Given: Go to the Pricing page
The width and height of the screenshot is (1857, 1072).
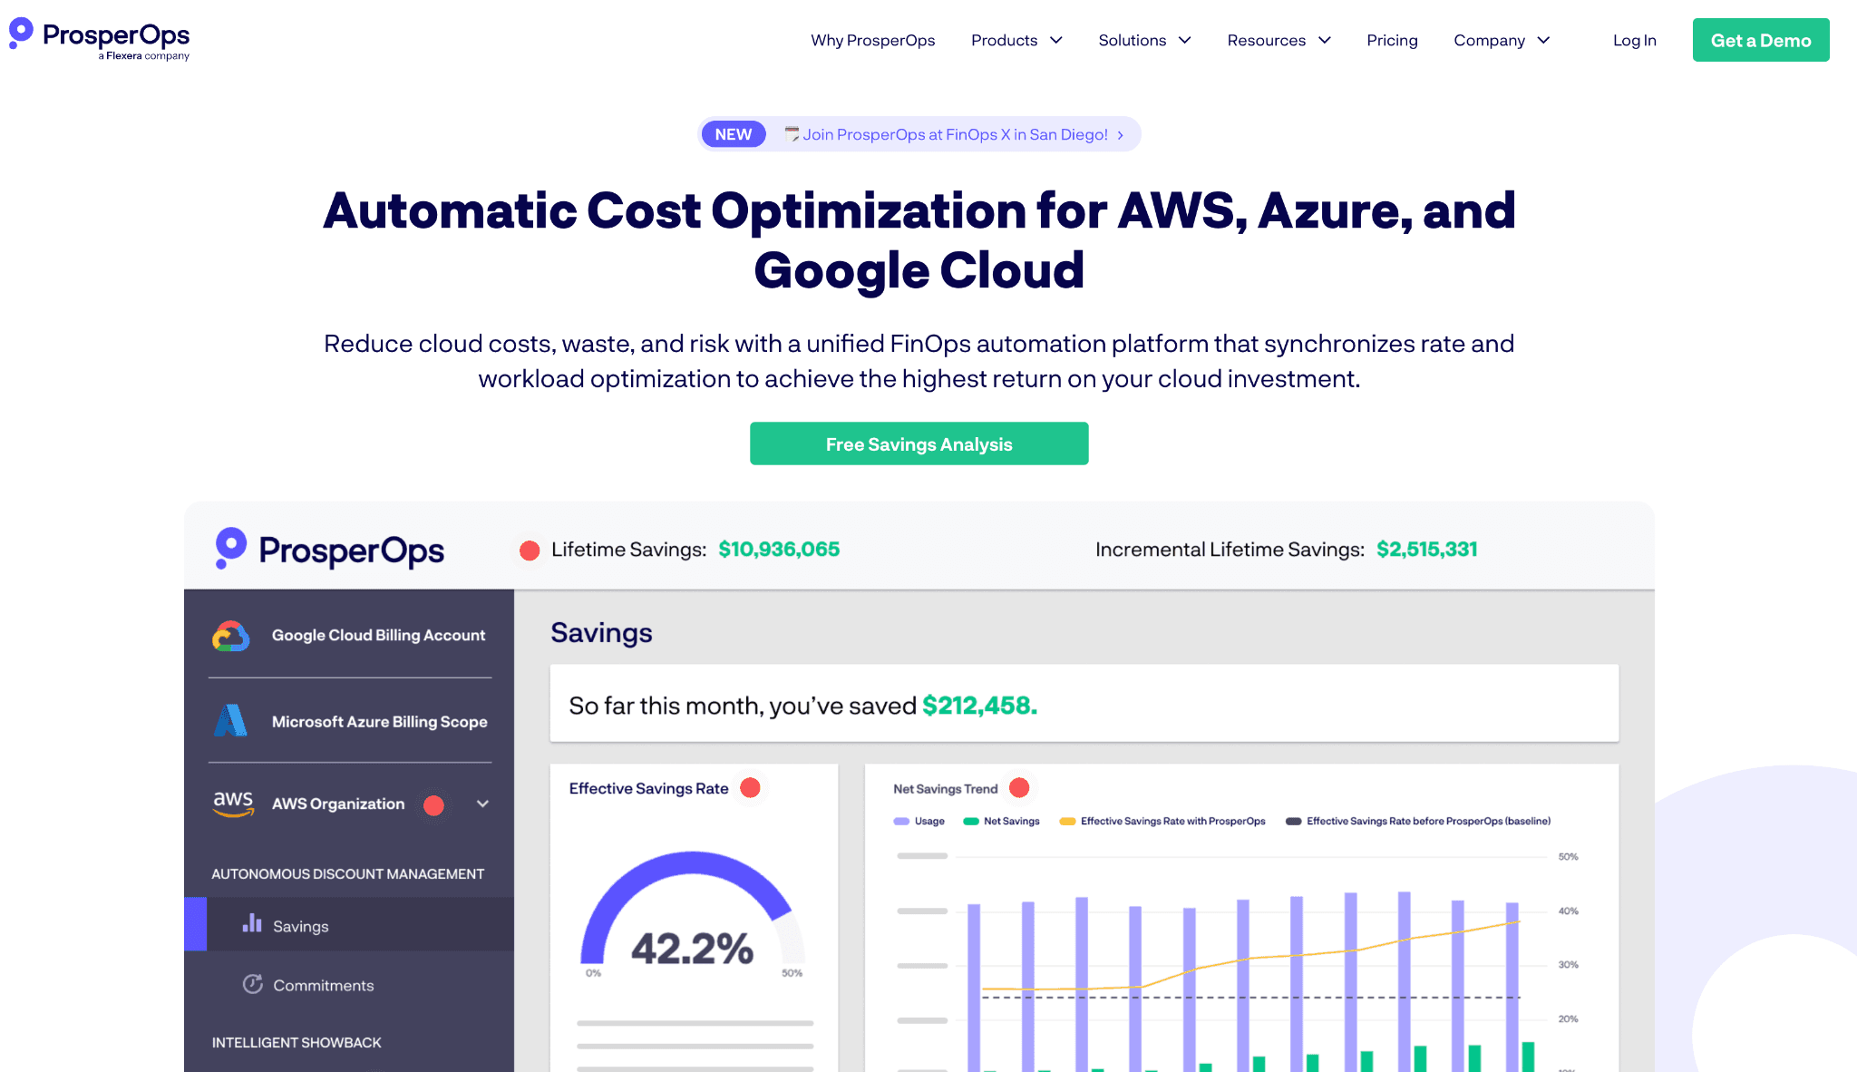Looking at the screenshot, I should click(x=1392, y=40).
